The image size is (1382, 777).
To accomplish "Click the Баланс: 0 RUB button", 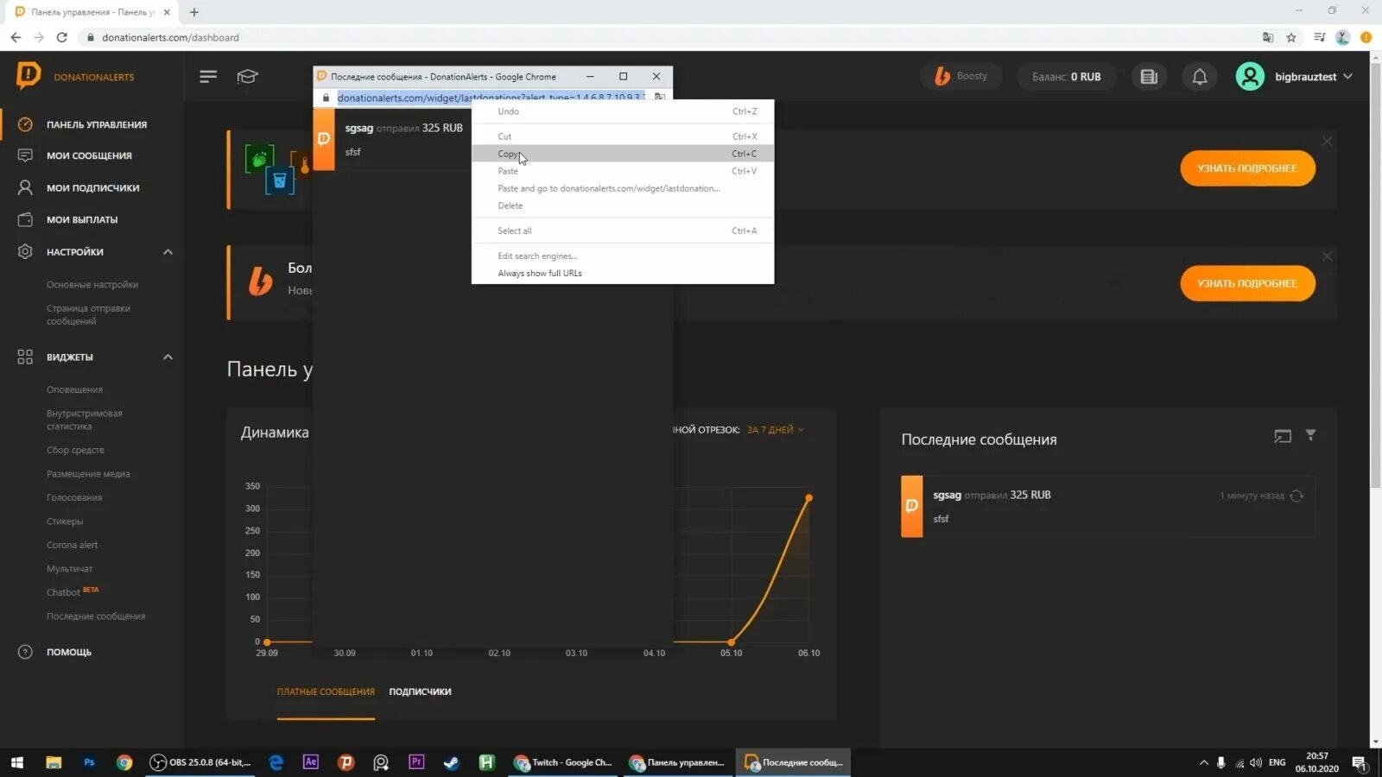I will 1066,77.
